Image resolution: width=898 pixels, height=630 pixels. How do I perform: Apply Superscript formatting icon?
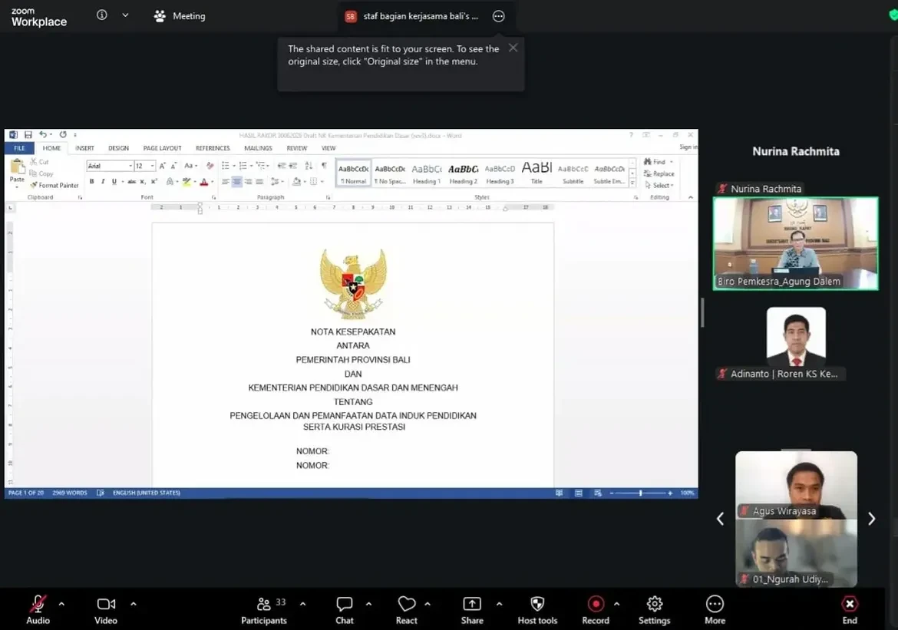[x=154, y=182]
